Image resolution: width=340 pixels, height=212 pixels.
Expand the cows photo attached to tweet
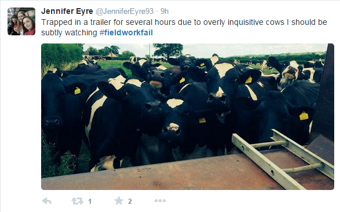[x=188, y=116]
